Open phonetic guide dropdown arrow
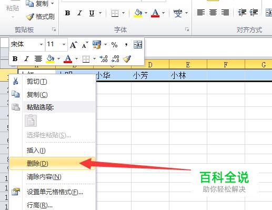The image size is (272, 210). pyautogui.click(x=186, y=13)
